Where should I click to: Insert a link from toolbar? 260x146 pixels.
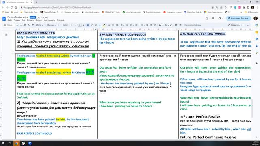click(109, 25)
